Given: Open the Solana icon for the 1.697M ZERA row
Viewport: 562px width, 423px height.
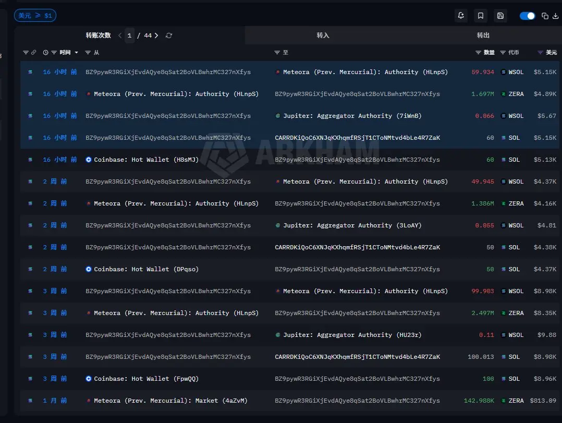Looking at the screenshot, I should pyautogui.click(x=30, y=94).
